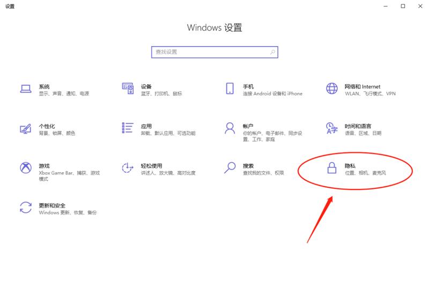
Task: Click the search magnifier in 查找设置 box
Action: pos(272,52)
